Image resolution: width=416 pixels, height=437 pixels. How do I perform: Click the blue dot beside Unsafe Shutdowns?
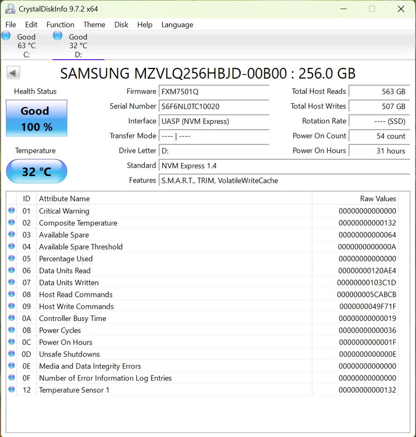click(x=11, y=354)
